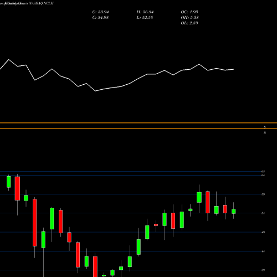Click the end point of the white line
Viewport: 277px width, 277px height.
pos(234,69)
